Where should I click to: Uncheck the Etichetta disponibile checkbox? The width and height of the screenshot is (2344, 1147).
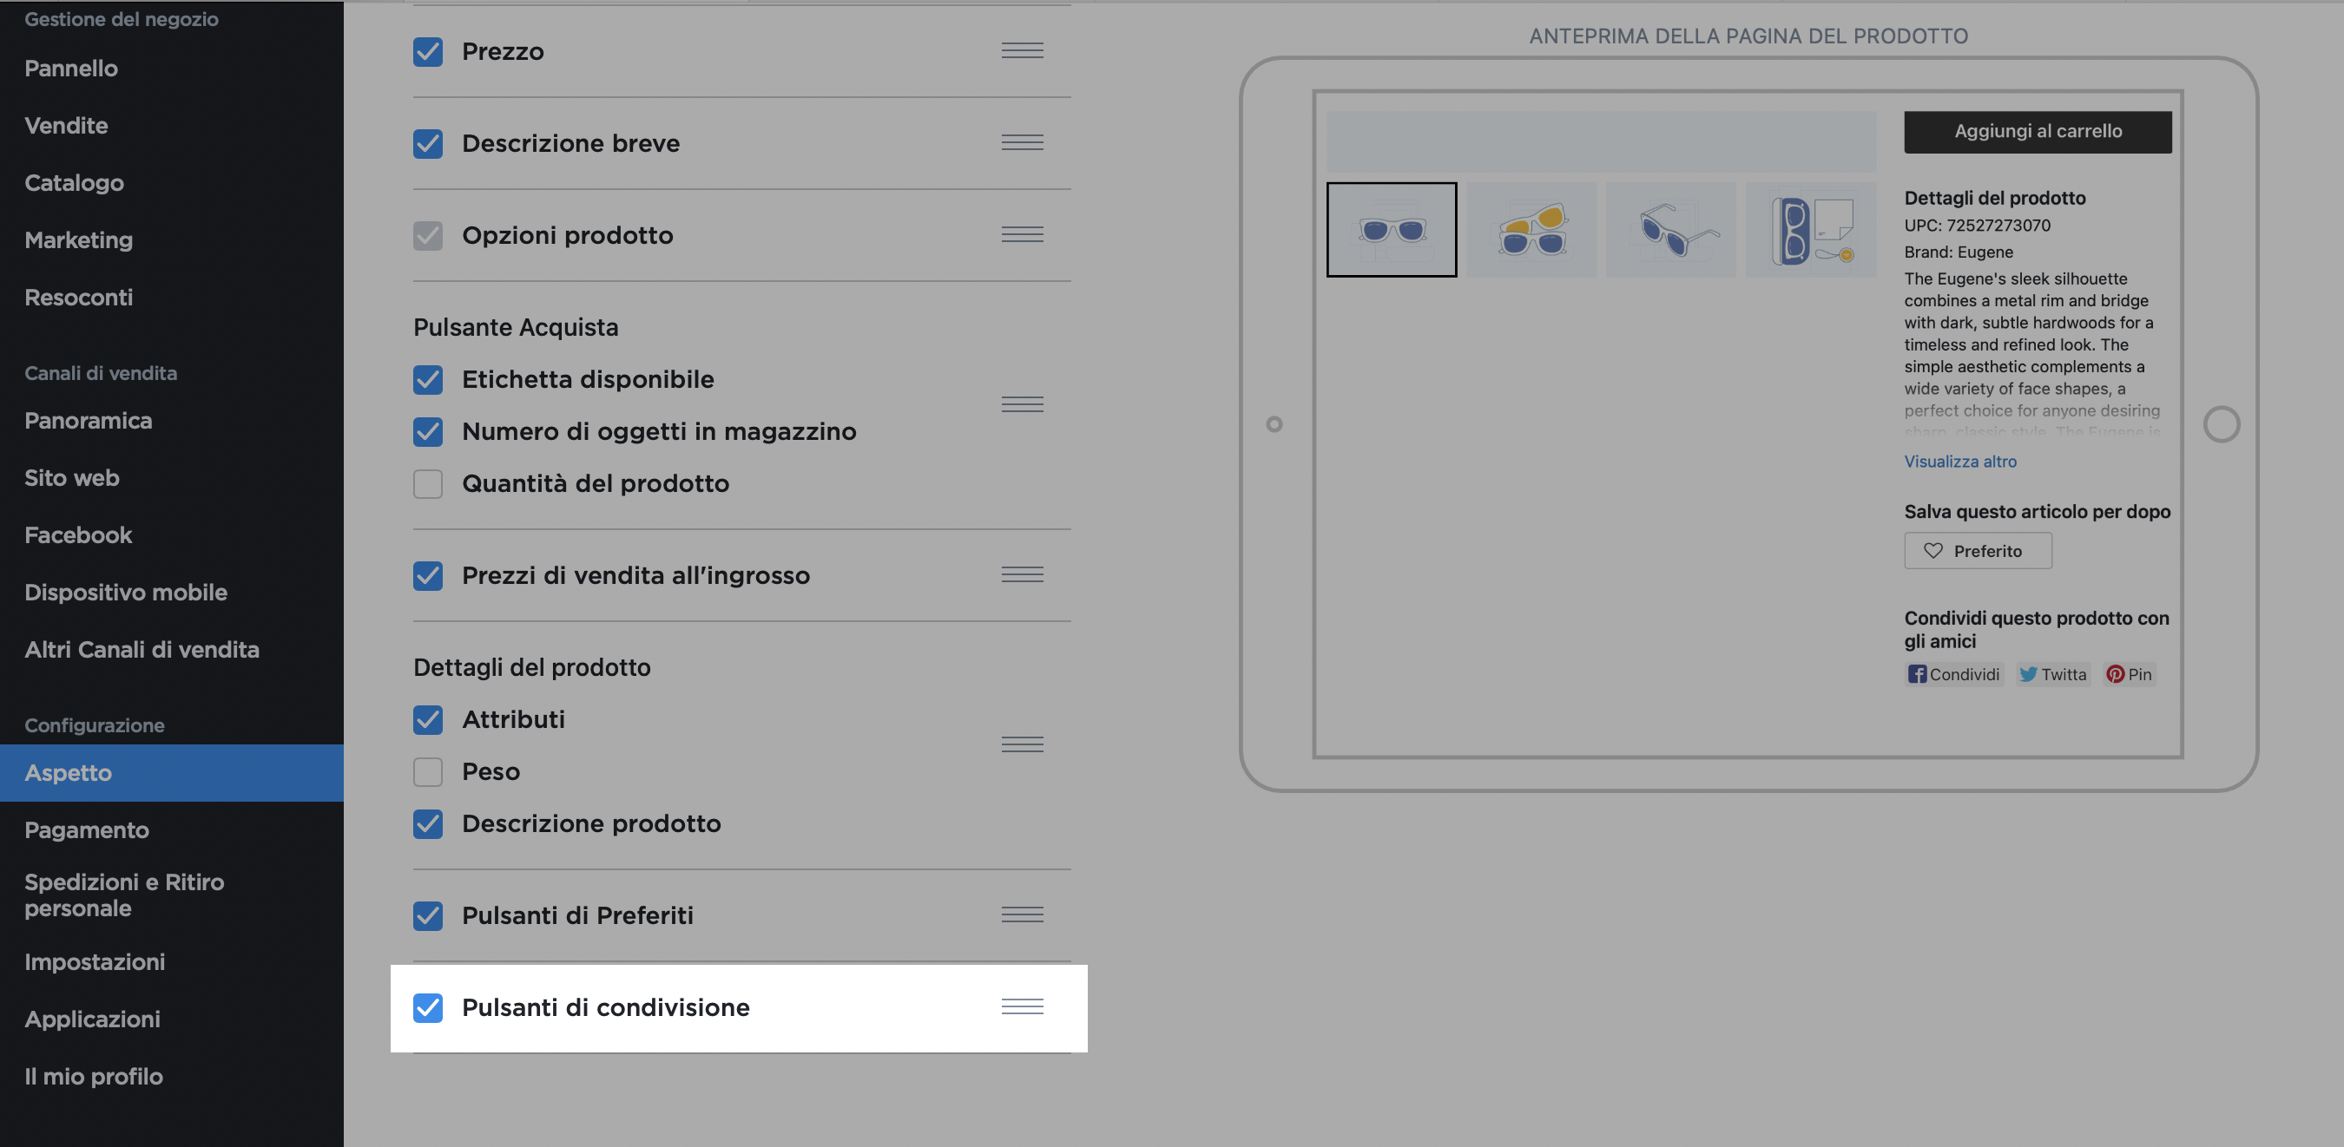[x=428, y=379]
